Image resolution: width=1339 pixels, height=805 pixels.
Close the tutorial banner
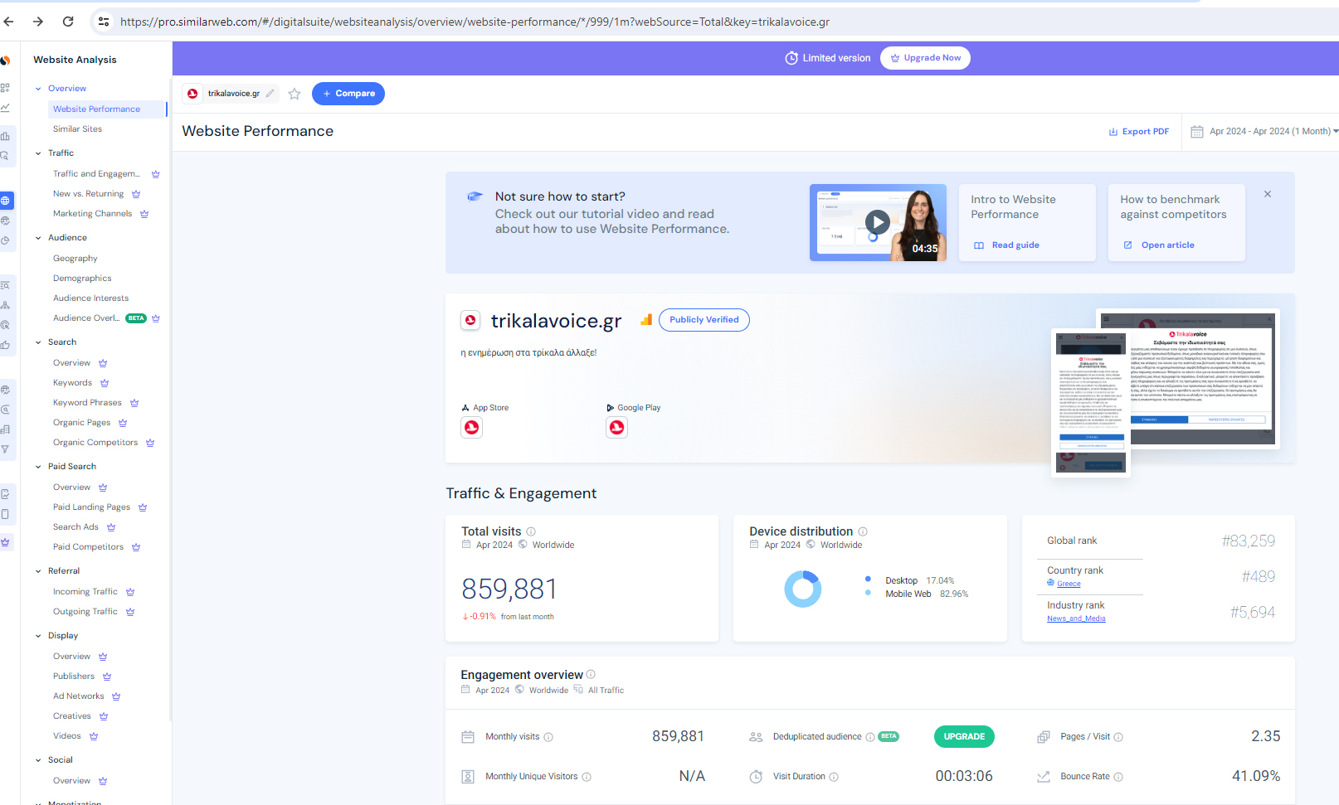tap(1267, 194)
